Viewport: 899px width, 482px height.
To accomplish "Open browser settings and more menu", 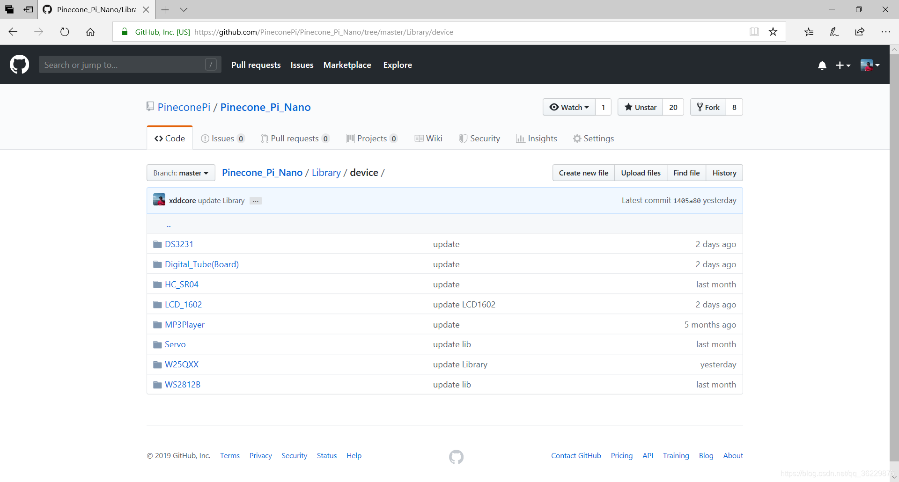I will pyautogui.click(x=885, y=32).
